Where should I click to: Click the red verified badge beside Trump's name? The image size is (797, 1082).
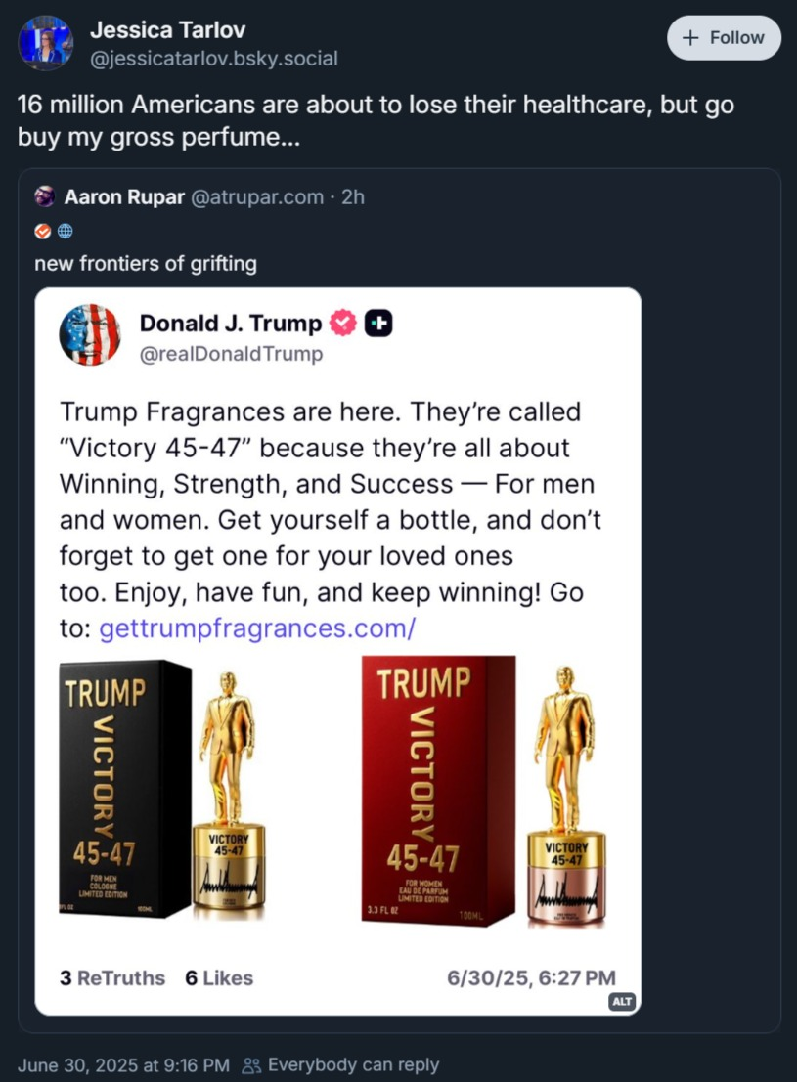click(x=342, y=324)
